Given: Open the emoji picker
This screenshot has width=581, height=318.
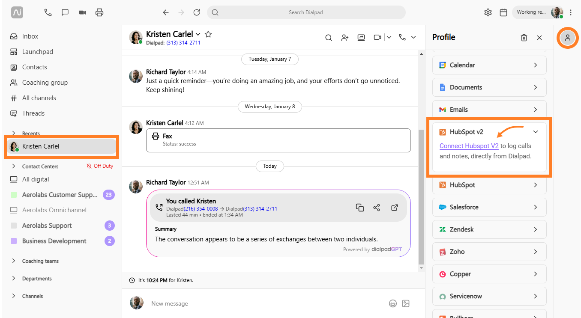Looking at the screenshot, I should point(393,303).
